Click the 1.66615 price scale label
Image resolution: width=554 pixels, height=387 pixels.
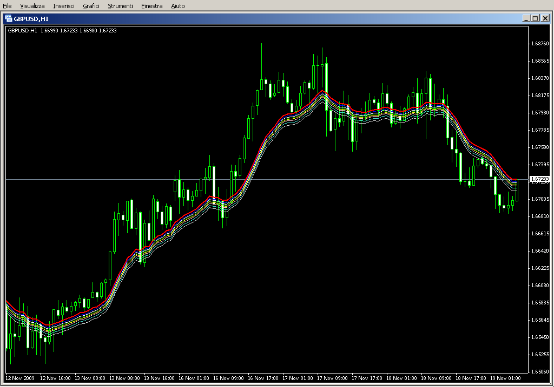540,234
